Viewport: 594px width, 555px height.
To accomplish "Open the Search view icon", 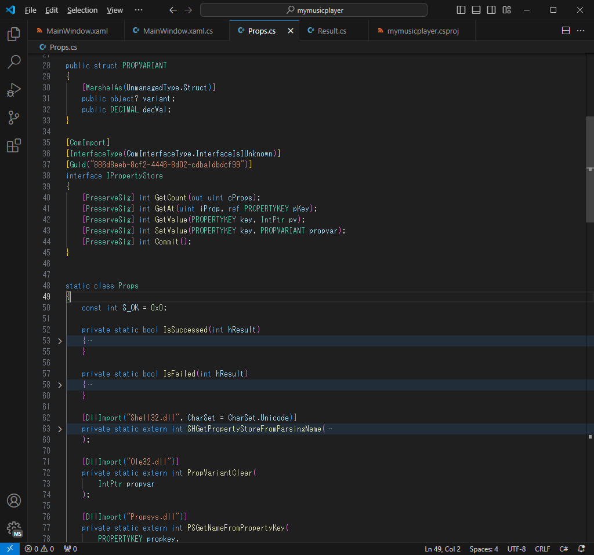I will [x=13, y=62].
